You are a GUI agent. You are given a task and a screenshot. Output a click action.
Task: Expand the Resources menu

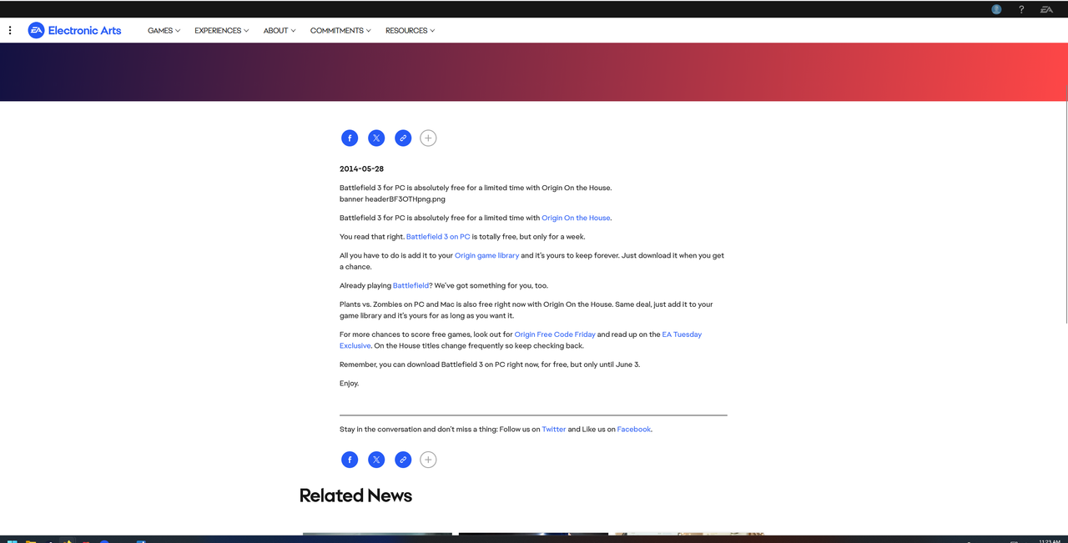coord(410,30)
